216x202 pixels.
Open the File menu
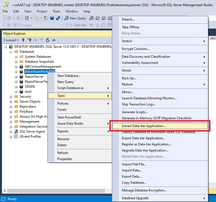[5, 11]
